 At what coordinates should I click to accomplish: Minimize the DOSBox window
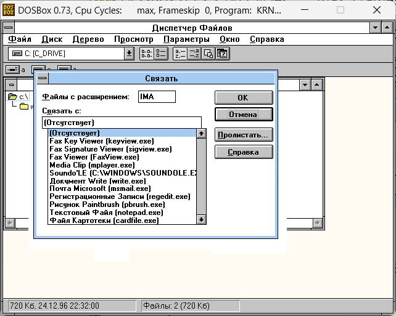305,10
